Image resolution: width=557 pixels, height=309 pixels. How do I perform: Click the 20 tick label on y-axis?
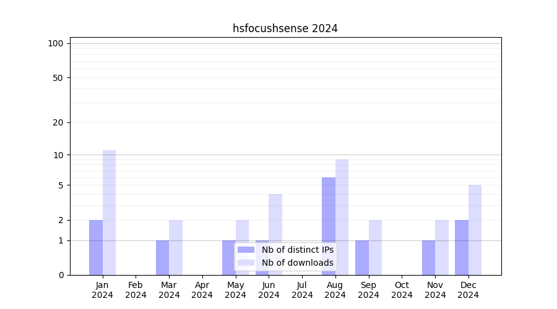[x=58, y=122]
